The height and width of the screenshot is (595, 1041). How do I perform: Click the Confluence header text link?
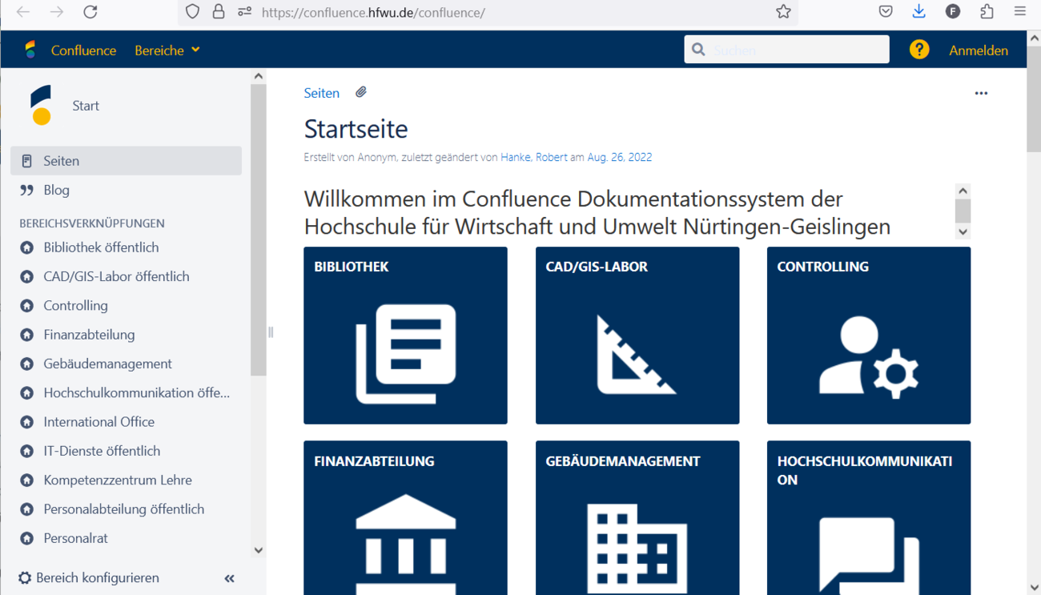[x=83, y=50]
